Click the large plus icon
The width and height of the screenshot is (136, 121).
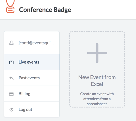(x=97, y=53)
